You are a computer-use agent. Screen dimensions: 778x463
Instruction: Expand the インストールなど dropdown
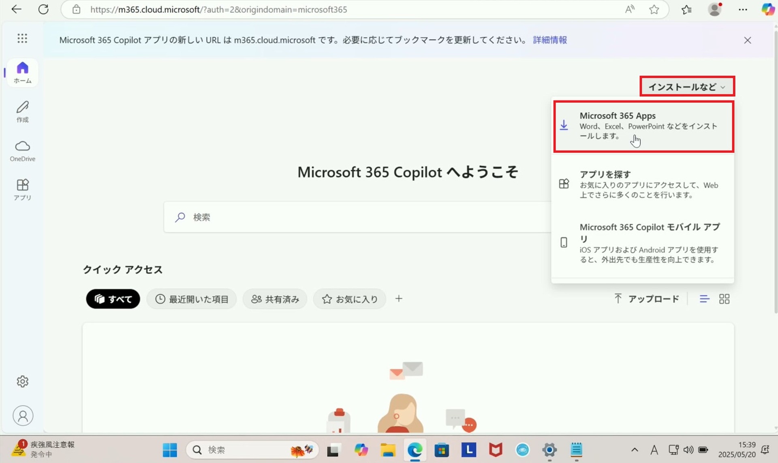coord(687,87)
